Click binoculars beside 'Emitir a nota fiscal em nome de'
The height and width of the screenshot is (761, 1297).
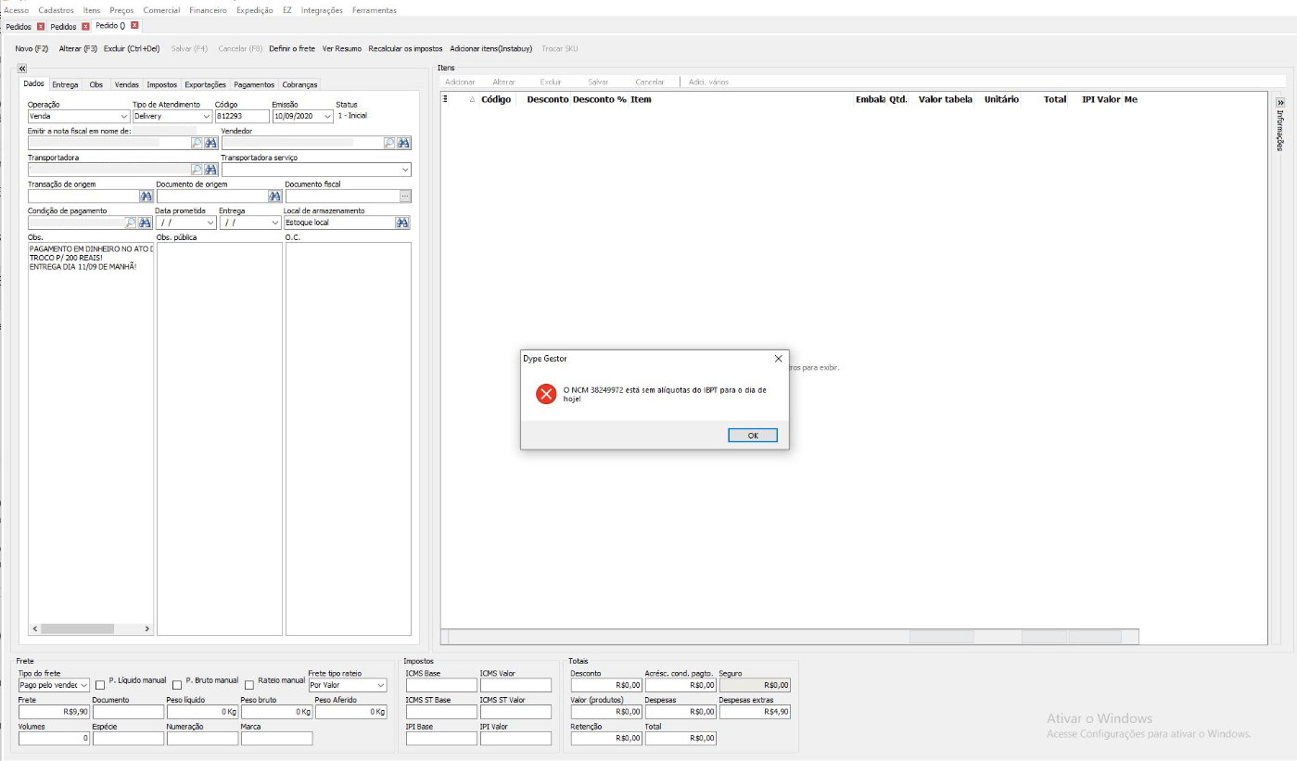[210, 143]
